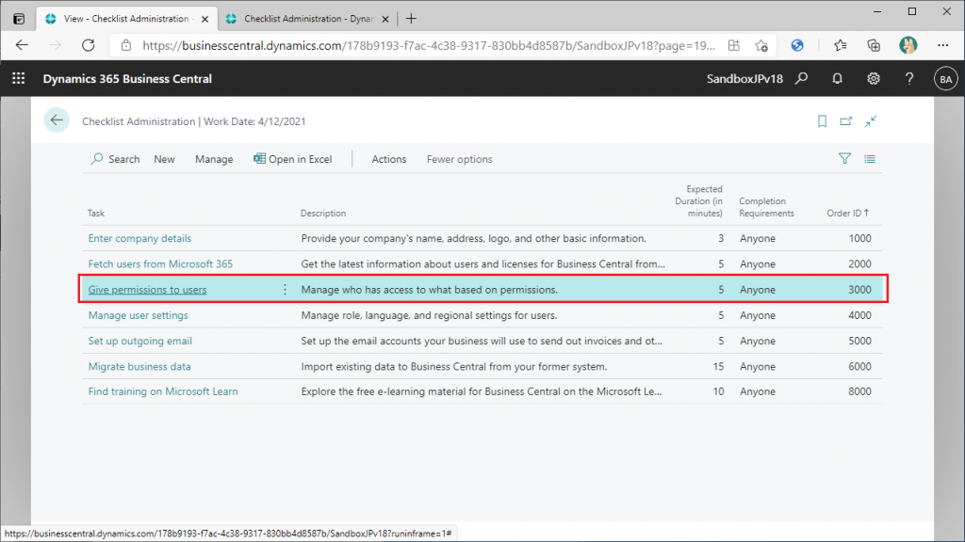
Task: Collapse the page with shrink arrows icon
Action: pyautogui.click(x=870, y=121)
